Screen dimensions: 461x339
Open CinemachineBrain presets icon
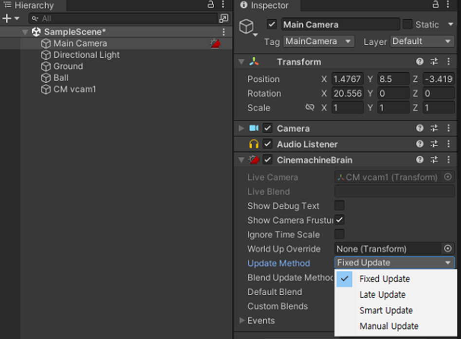434,160
